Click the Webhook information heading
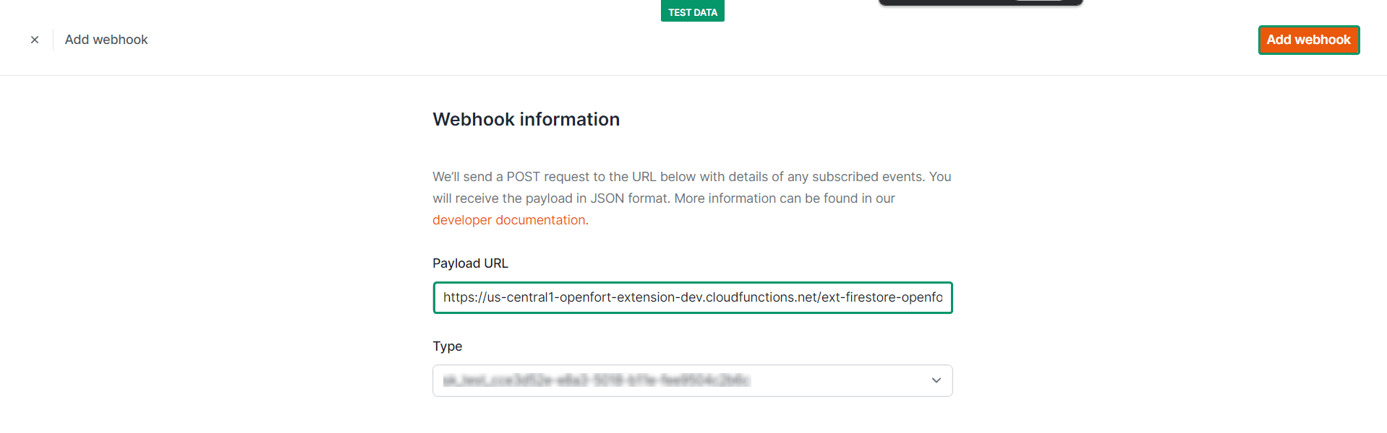The width and height of the screenshot is (1387, 433). (x=526, y=119)
